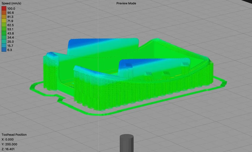Click the green 53.1 legend swatch

(x=4, y=29)
